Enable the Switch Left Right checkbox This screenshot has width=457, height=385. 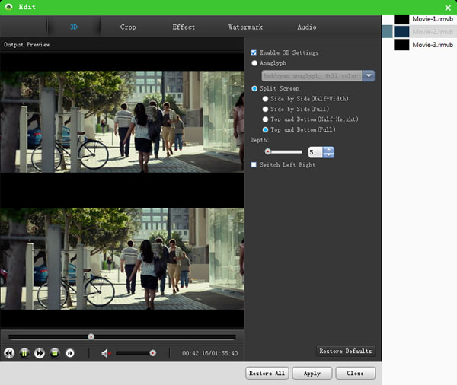click(x=254, y=164)
